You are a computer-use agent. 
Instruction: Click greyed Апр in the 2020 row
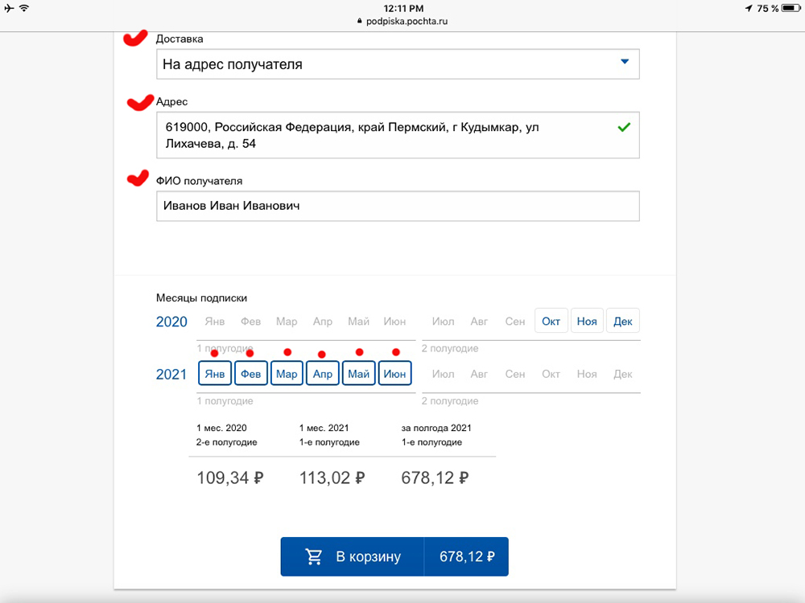[x=323, y=322]
